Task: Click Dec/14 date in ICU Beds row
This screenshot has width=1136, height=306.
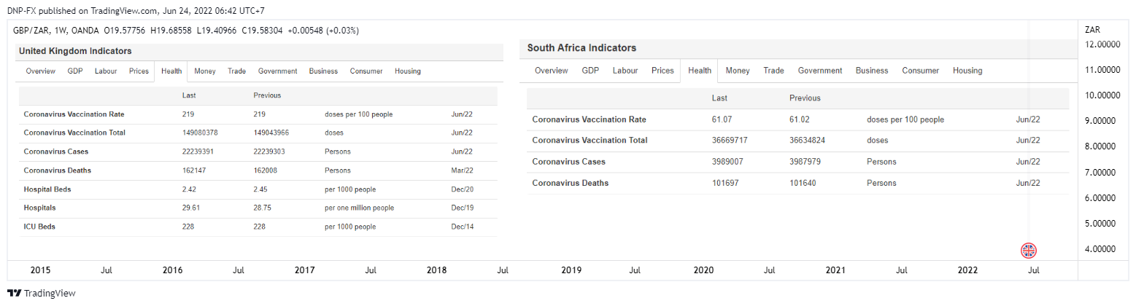Action: coord(462,227)
